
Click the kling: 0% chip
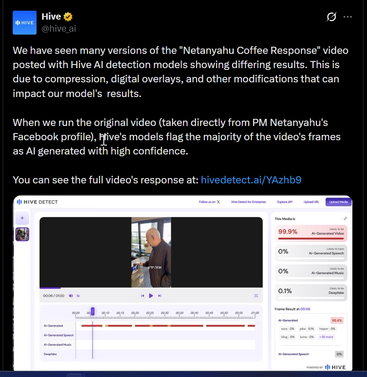[x=288, y=337]
